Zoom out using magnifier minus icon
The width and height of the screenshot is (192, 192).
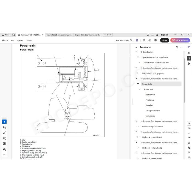pos(189,157)
